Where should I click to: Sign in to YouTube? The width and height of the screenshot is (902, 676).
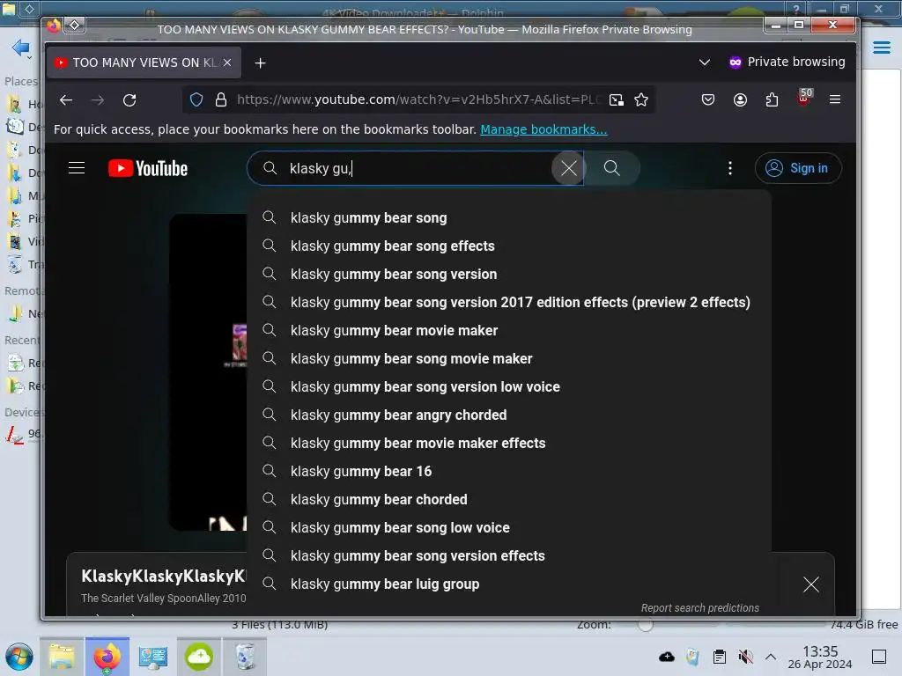coord(798,168)
